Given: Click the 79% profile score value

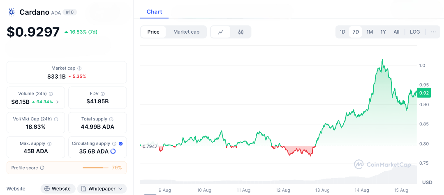Looking at the screenshot, I should point(117,168).
